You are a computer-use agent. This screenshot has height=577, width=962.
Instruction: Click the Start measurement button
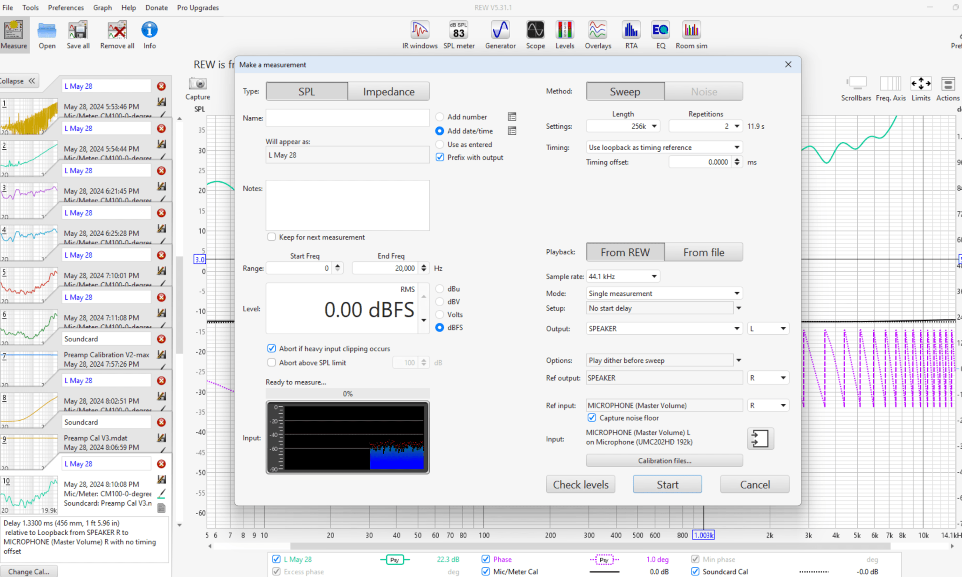point(667,485)
